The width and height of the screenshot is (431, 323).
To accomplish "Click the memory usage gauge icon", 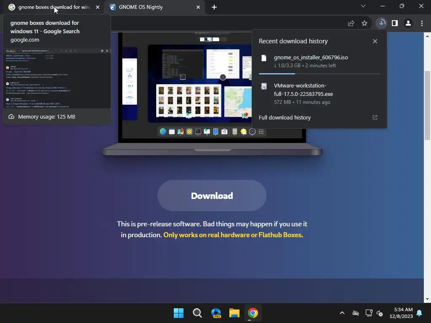I will [x=11, y=117].
